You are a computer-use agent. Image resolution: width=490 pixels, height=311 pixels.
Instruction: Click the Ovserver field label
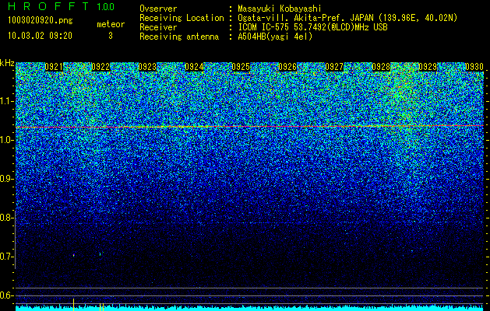[x=158, y=9]
